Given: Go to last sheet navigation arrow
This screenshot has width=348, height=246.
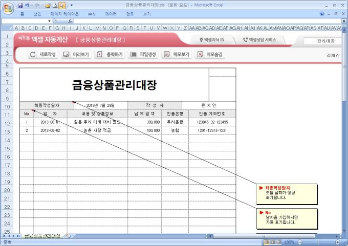Looking at the screenshot, I should pyautogui.click(x=18, y=236).
